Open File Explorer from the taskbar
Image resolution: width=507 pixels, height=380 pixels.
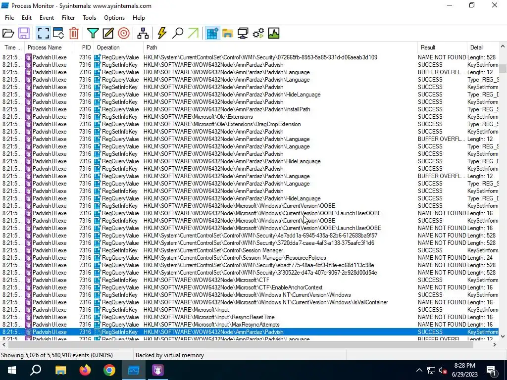pyautogui.click(x=60, y=370)
